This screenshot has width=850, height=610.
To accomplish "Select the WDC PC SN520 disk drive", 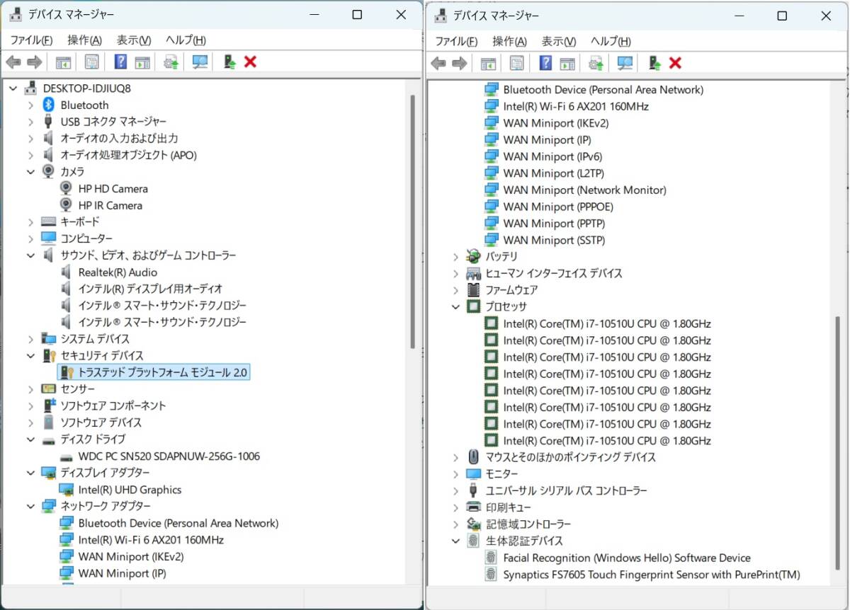I will click(169, 456).
